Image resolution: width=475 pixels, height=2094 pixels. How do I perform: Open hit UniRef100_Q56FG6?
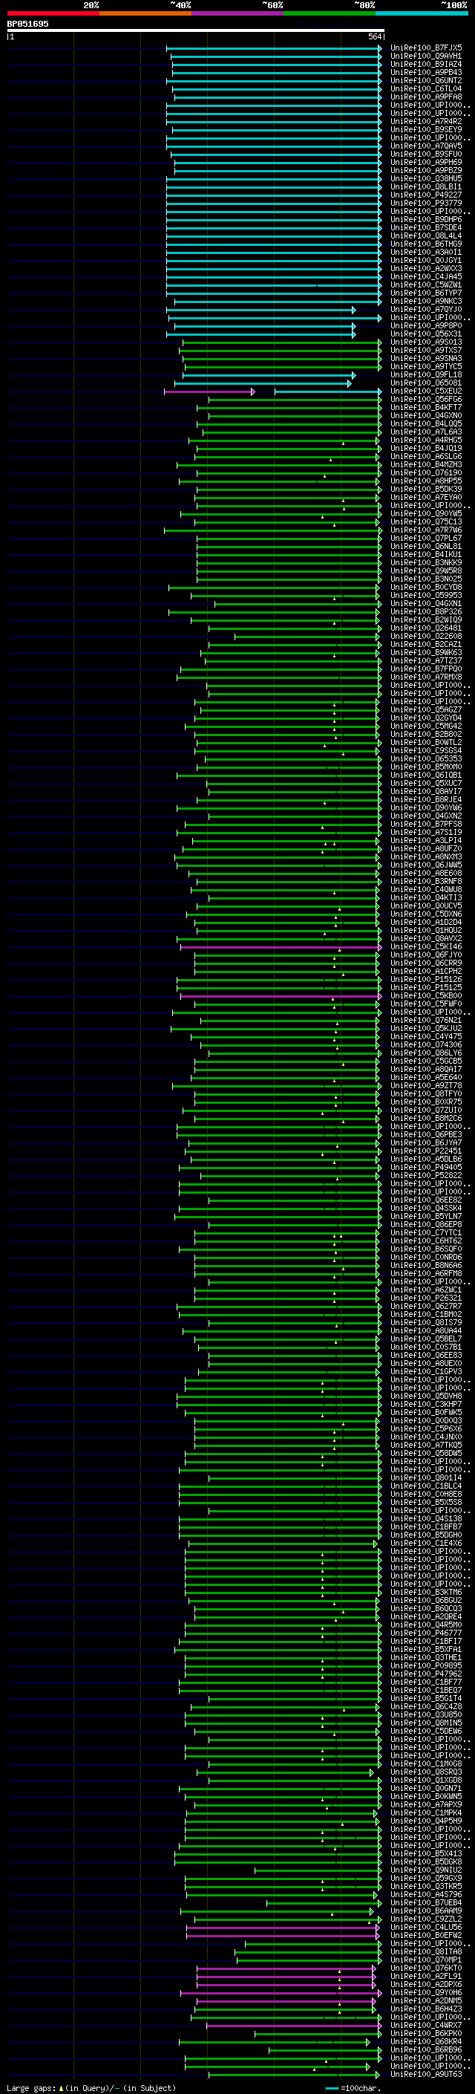point(426,399)
